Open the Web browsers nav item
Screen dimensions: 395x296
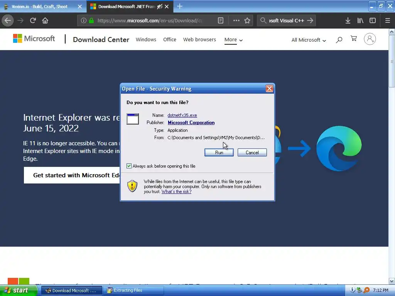pyautogui.click(x=199, y=40)
